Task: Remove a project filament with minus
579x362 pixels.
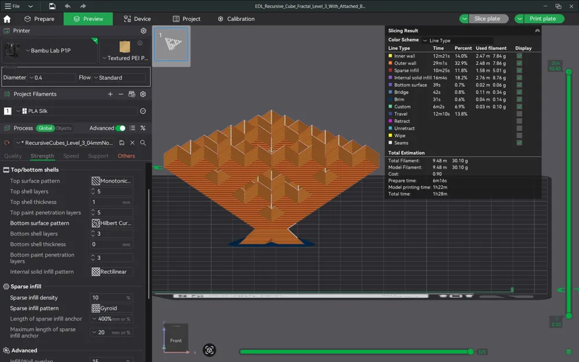Action: pyautogui.click(x=121, y=94)
